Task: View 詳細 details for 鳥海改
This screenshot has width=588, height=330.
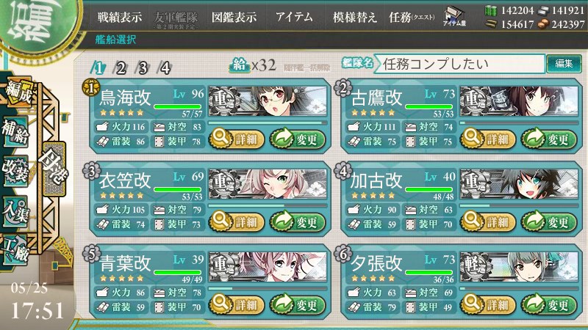Action: click(x=237, y=139)
